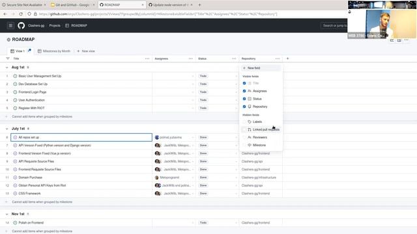
Task: Open the GitHub hamburger navigation menu
Action: pyautogui.click(x=10, y=25)
